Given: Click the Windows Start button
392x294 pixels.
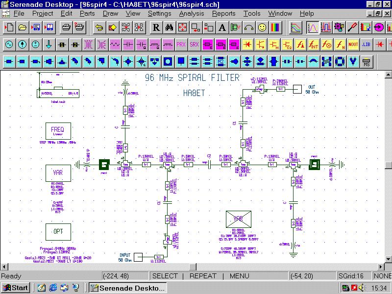Looking at the screenshot, I should pos(16,288).
